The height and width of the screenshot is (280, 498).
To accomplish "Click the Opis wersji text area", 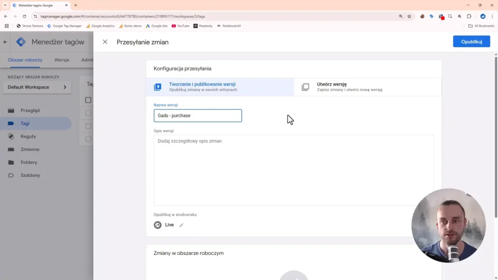I will [x=293, y=170].
